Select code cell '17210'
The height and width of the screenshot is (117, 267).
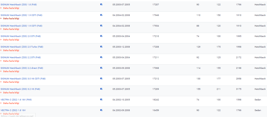[156, 36]
